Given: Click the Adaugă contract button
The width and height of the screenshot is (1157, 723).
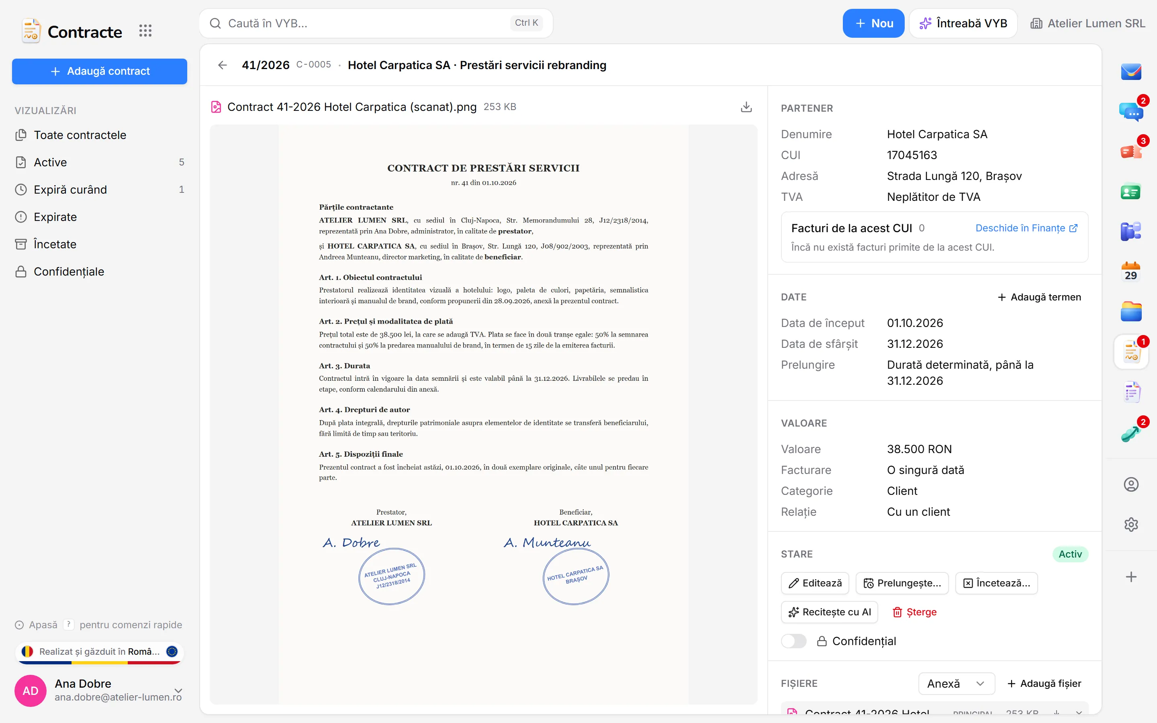Looking at the screenshot, I should pyautogui.click(x=100, y=71).
